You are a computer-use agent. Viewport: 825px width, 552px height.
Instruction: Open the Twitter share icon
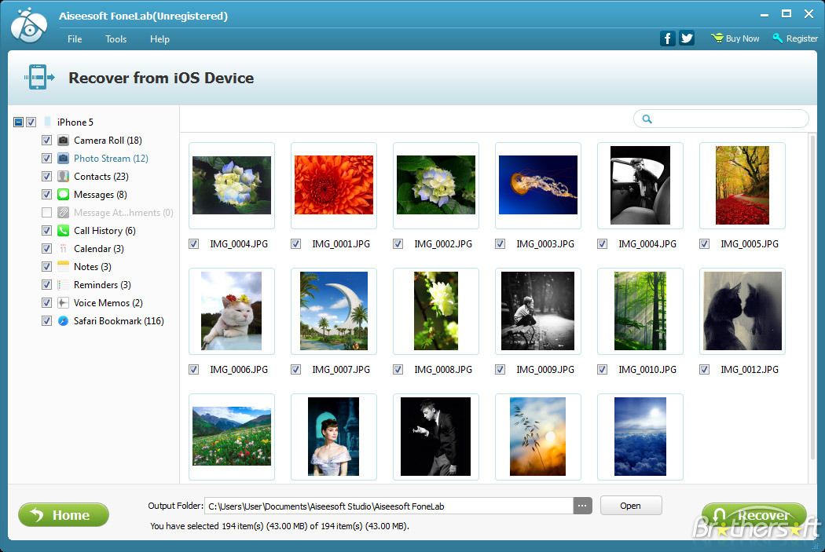click(x=687, y=38)
